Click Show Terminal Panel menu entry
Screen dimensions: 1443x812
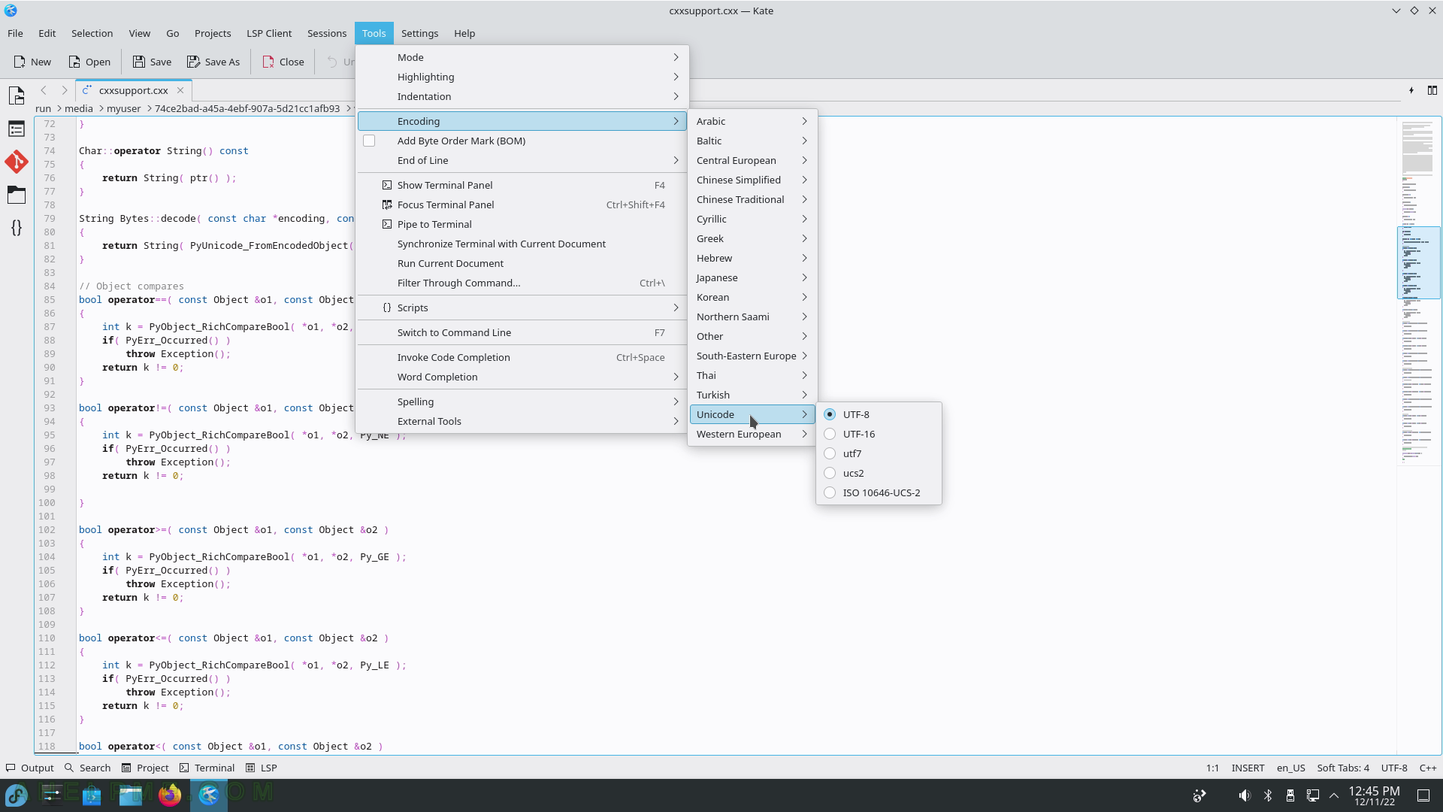pos(522,185)
